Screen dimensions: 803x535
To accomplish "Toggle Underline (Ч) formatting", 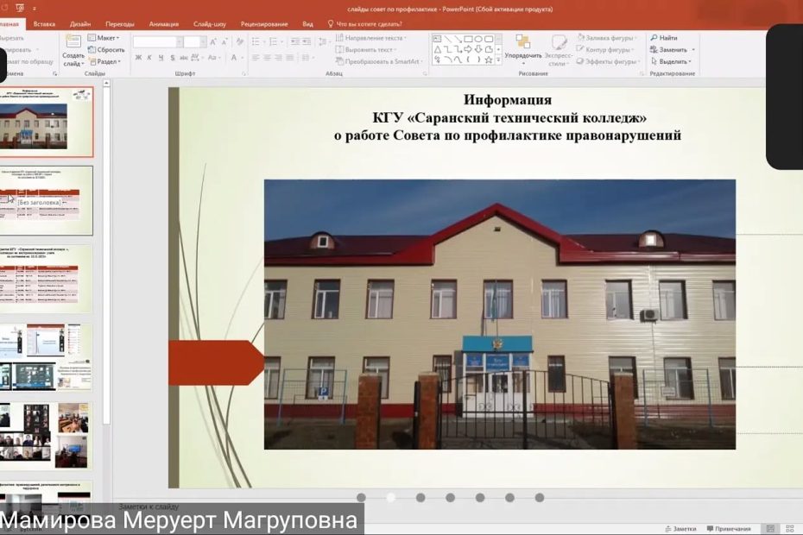I will pos(161,58).
